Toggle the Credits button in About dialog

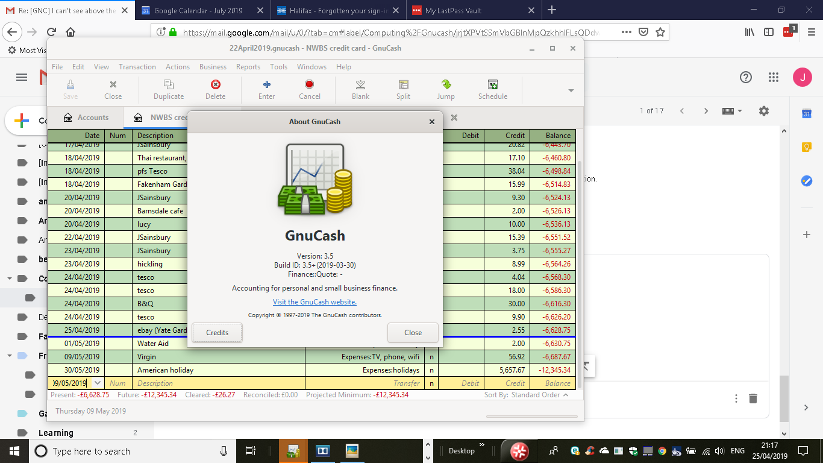(x=217, y=333)
